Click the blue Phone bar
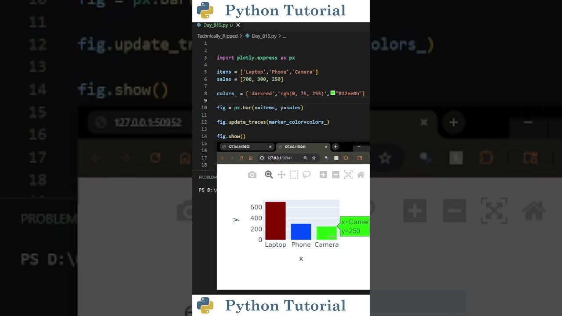The height and width of the screenshot is (316, 562). click(x=301, y=232)
